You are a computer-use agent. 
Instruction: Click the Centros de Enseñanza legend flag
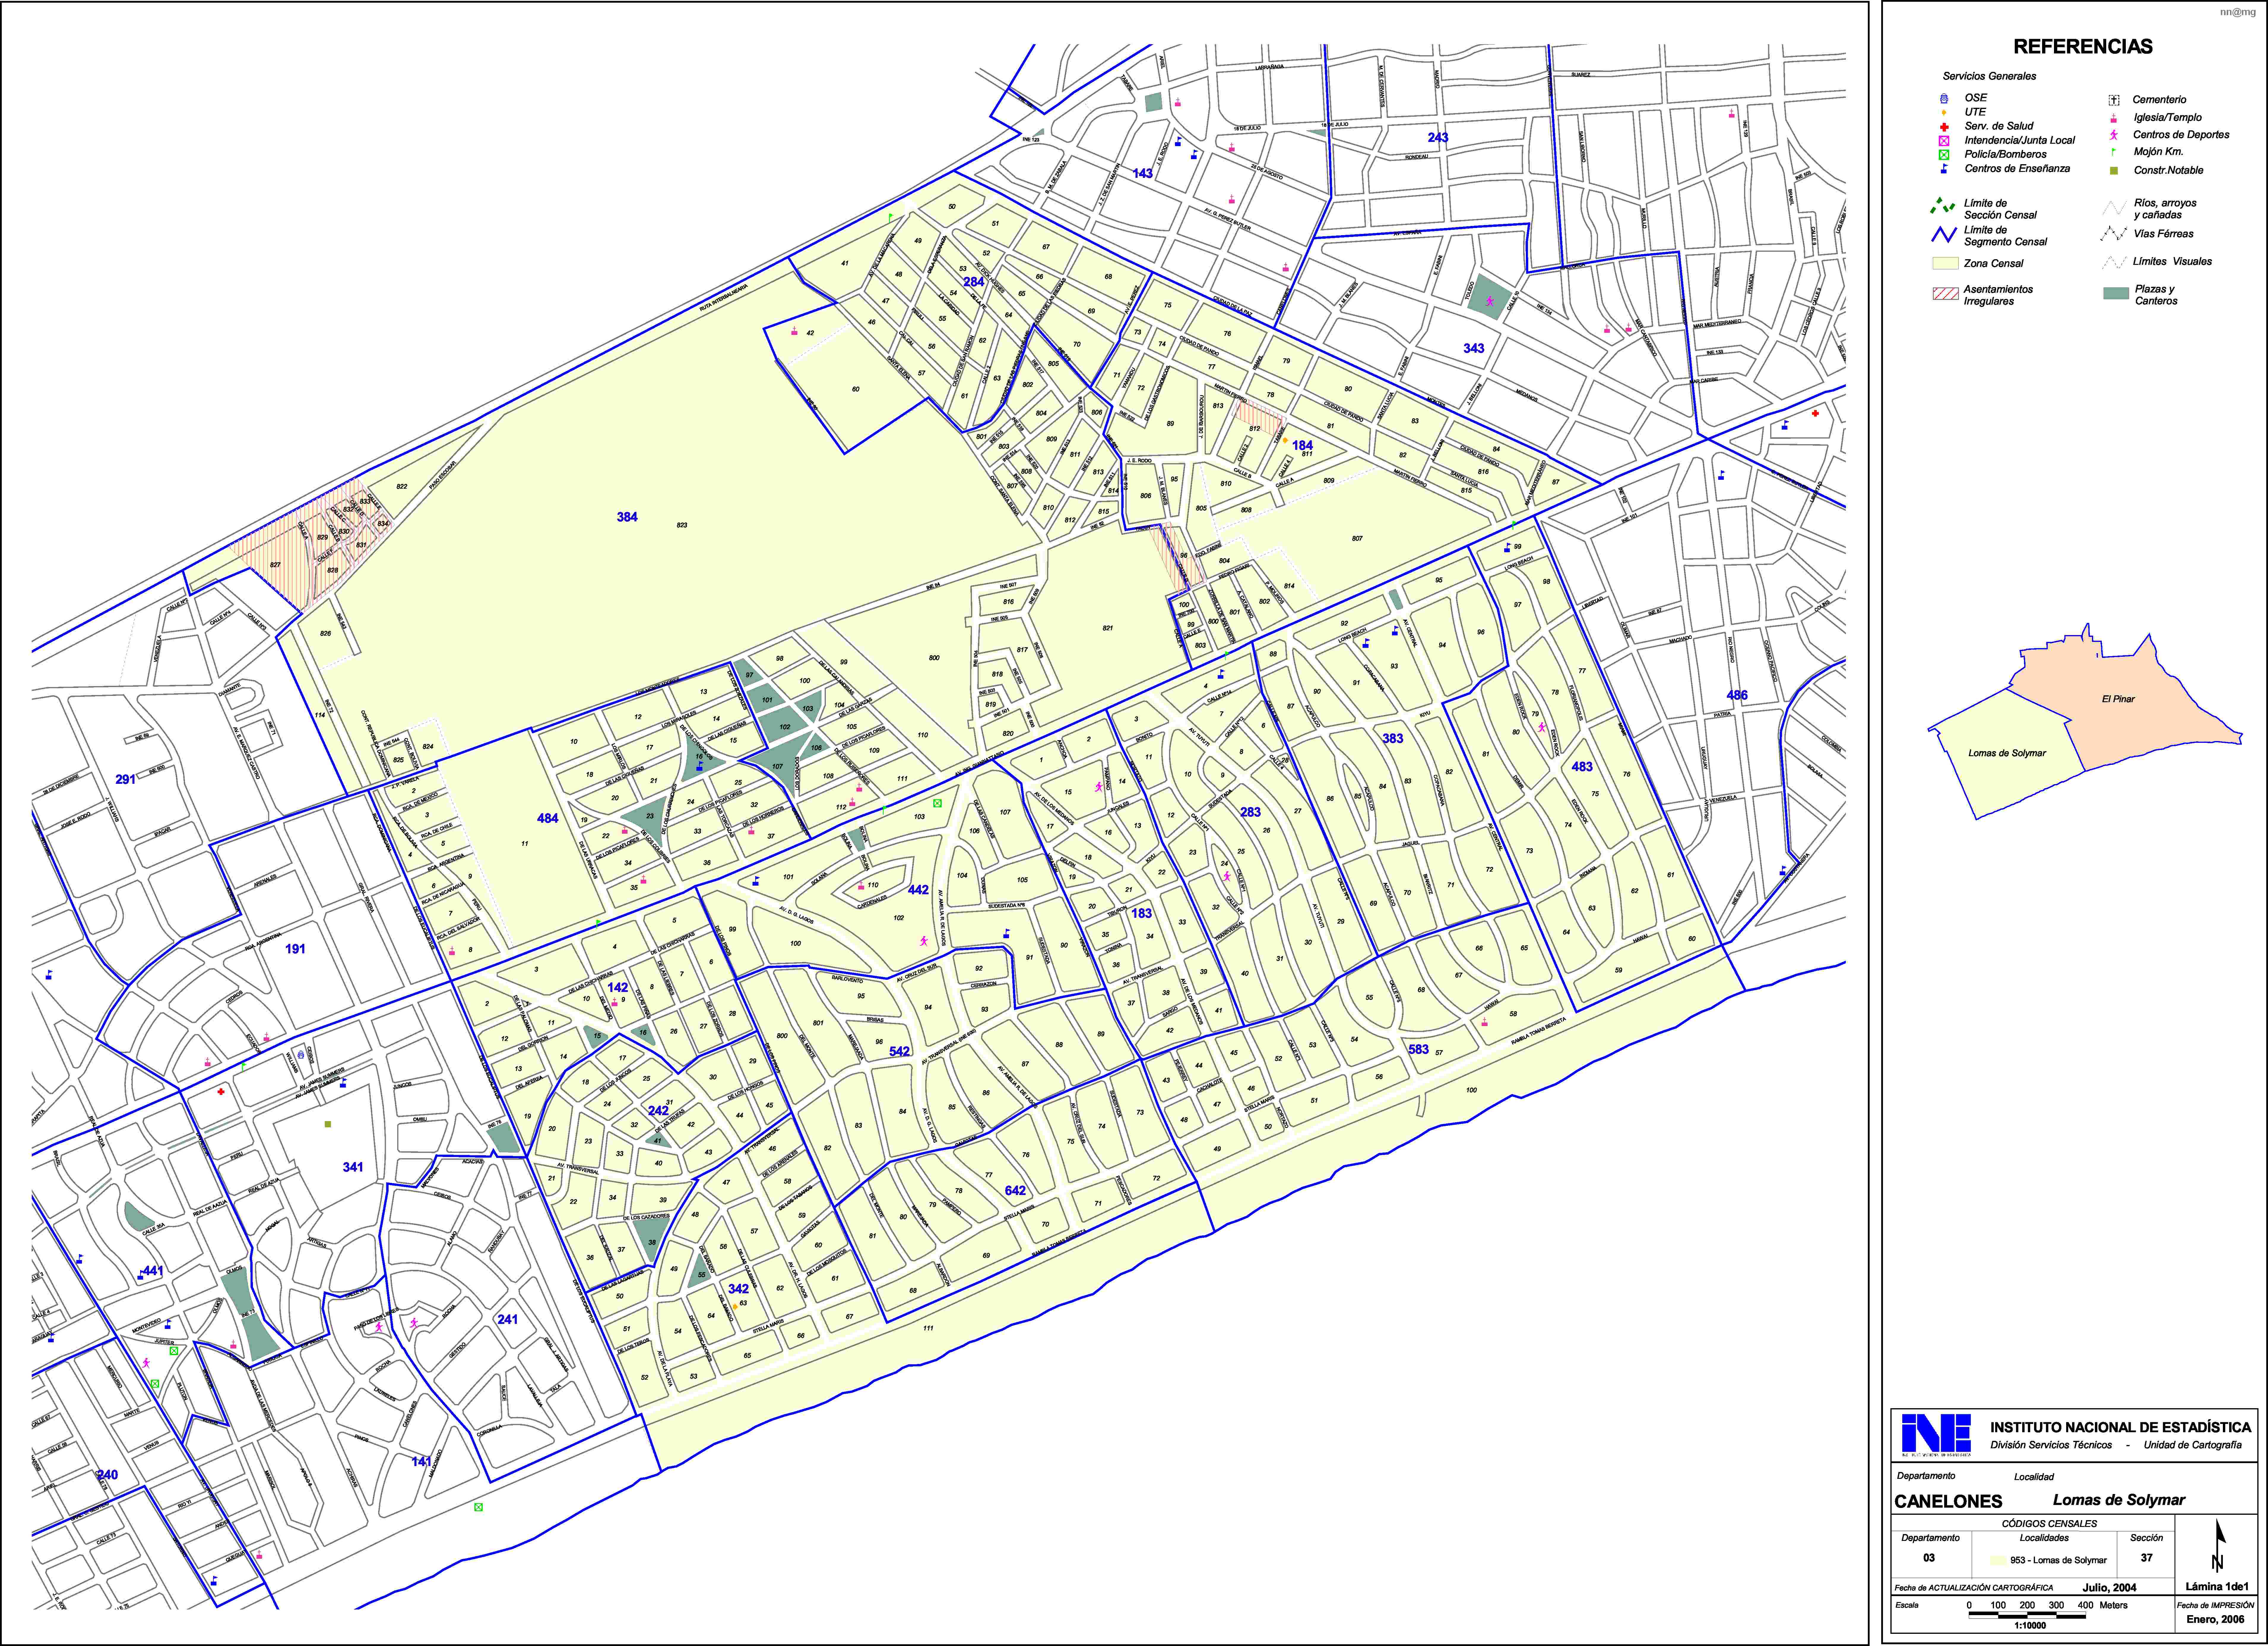(x=1944, y=168)
